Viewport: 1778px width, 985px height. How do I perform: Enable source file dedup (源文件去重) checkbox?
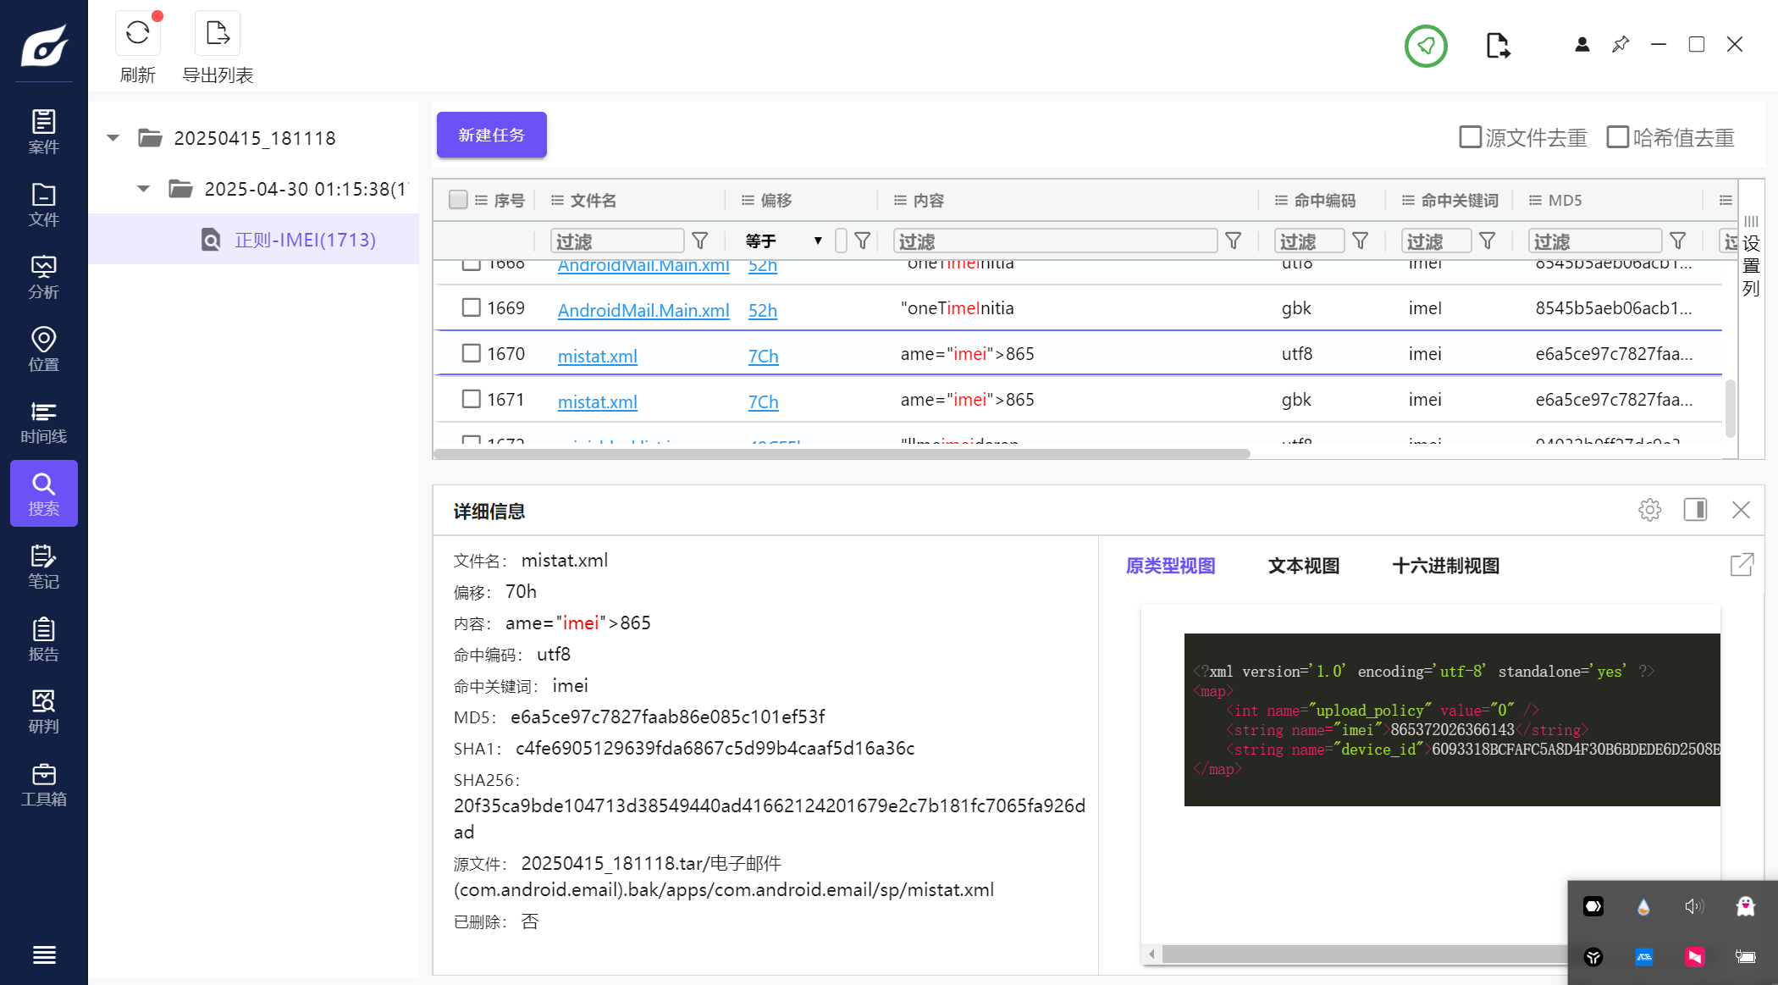coord(1470,137)
